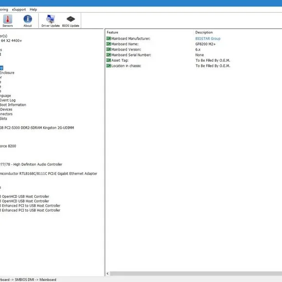282x282 pixels.
Task: Select the Mainboard Name row icon
Action: [108, 44]
